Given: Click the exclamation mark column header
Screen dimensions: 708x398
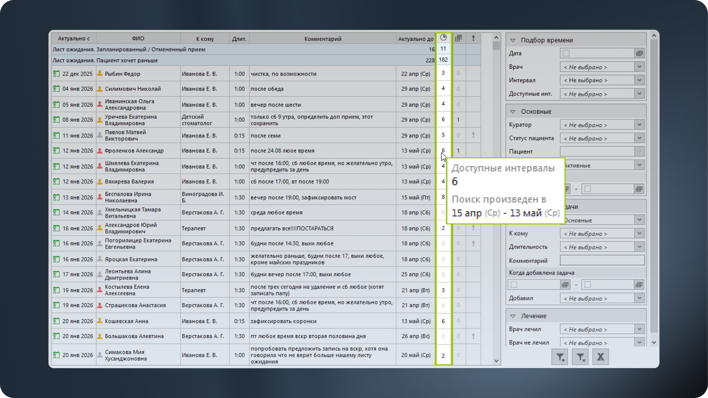Looking at the screenshot, I should point(473,38).
